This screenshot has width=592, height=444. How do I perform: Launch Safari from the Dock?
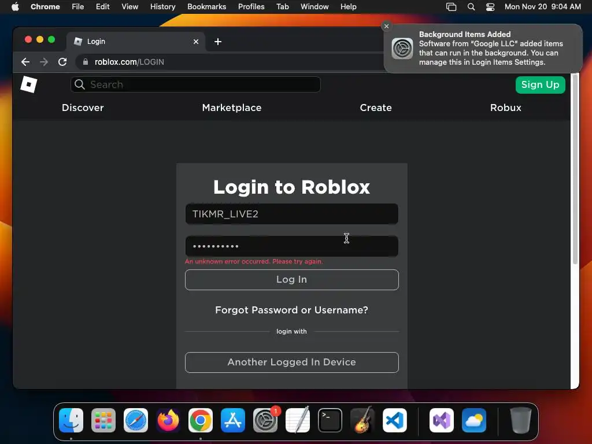(x=136, y=420)
